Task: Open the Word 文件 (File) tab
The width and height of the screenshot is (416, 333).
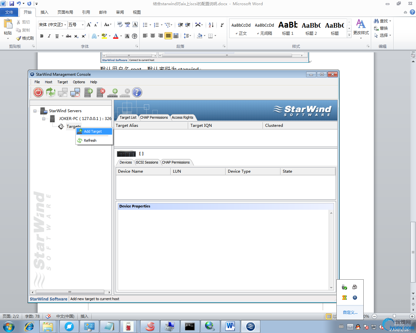Action: click(9, 12)
